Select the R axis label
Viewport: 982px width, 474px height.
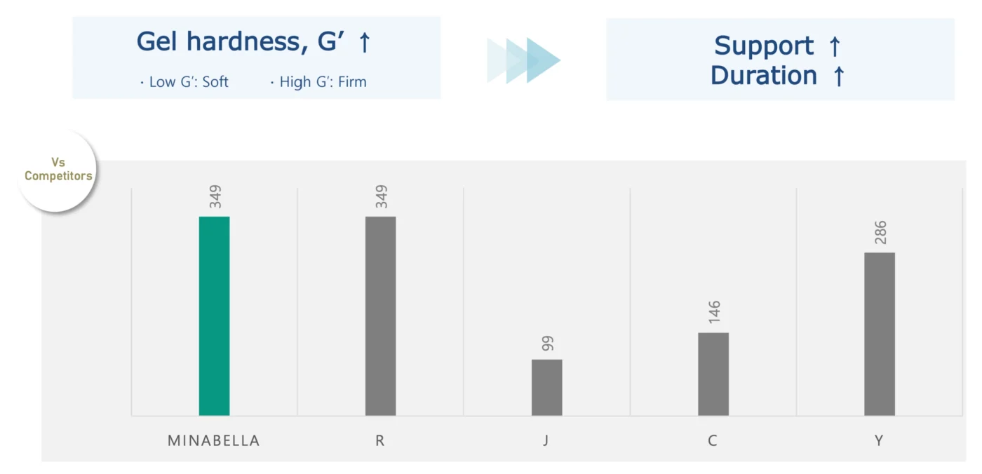(380, 441)
